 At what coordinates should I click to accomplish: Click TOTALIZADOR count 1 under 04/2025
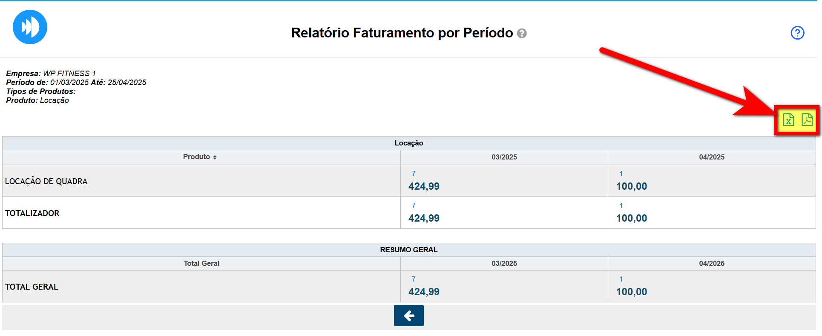click(621, 205)
